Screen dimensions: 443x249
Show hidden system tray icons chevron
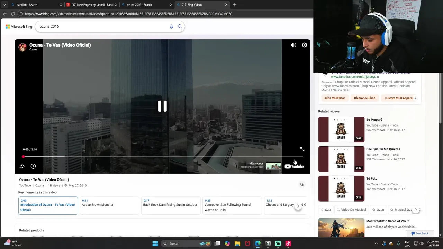tap(376, 243)
